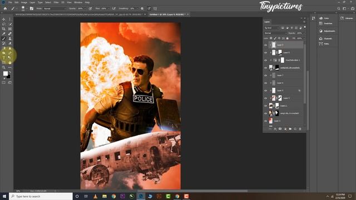Open the Libraries panel
The height and width of the screenshot is (200, 356).
click(347, 18)
